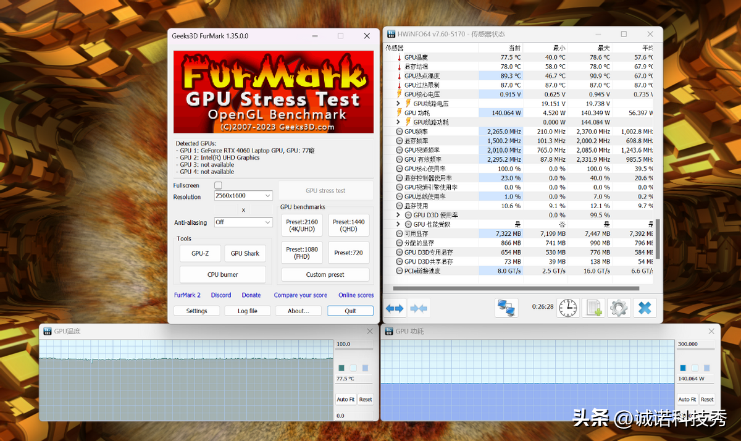
Task: Expand the GPU D3D 使用率 group
Action: pyautogui.click(x=399, y=215)
